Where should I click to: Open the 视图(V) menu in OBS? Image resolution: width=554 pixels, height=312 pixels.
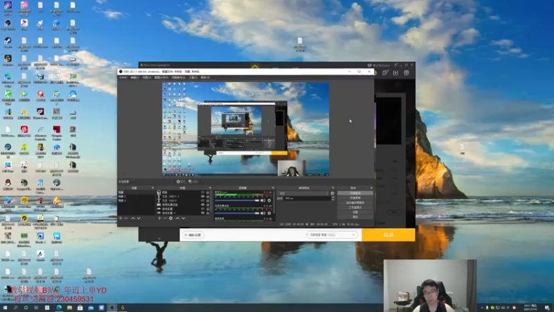[147, 78]
